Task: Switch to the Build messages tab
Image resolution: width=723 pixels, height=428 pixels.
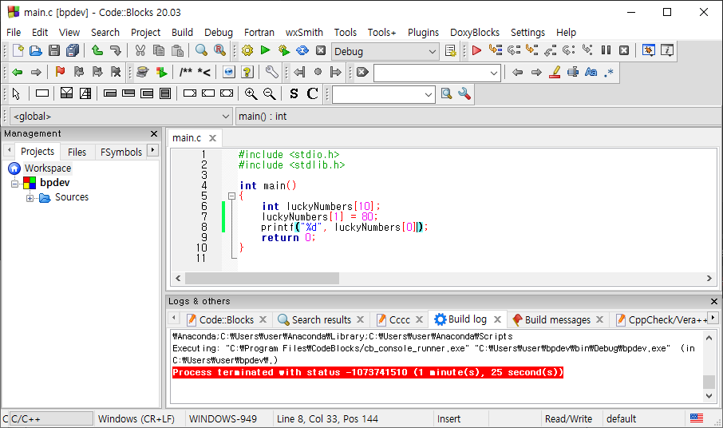Action: [558, 319]
